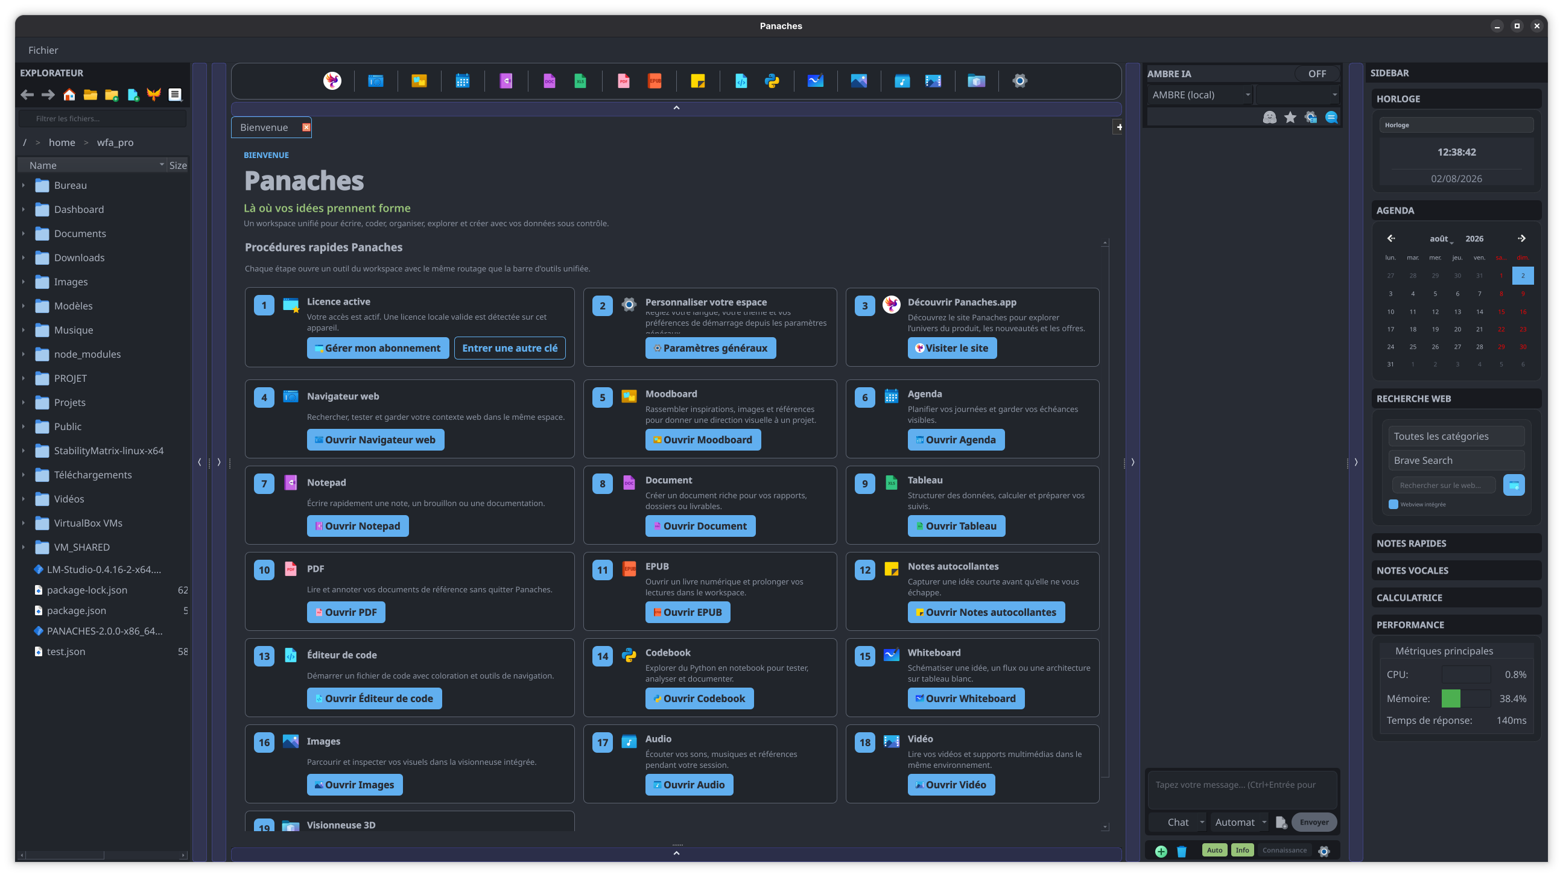Open the Whiteboard tool in the toolbar

(x=816, y=81)
